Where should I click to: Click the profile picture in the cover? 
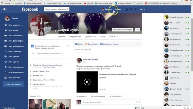click(41, 25)
